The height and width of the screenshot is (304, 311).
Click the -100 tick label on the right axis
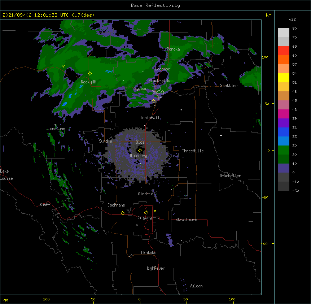pyautogui.click(x=263, y=244)
